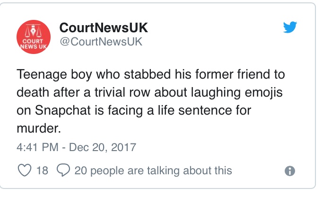
Task: Open the CourtNewsUK display name link
Action: (104, 28)
